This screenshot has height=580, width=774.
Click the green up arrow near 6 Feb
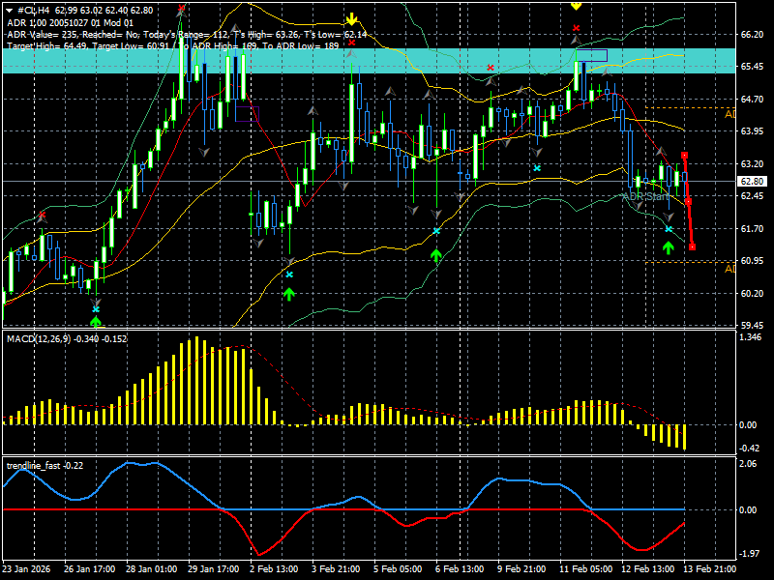[x=436, y=255]
